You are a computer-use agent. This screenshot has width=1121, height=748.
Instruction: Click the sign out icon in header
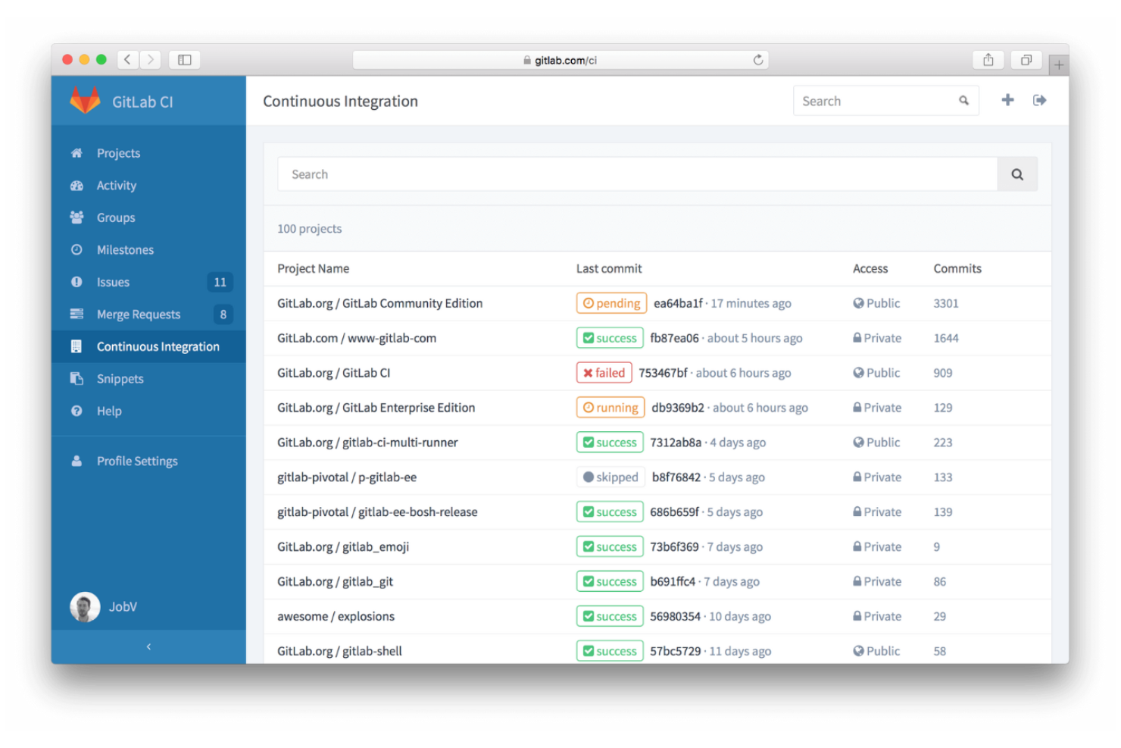click(x=1040, y=100)
